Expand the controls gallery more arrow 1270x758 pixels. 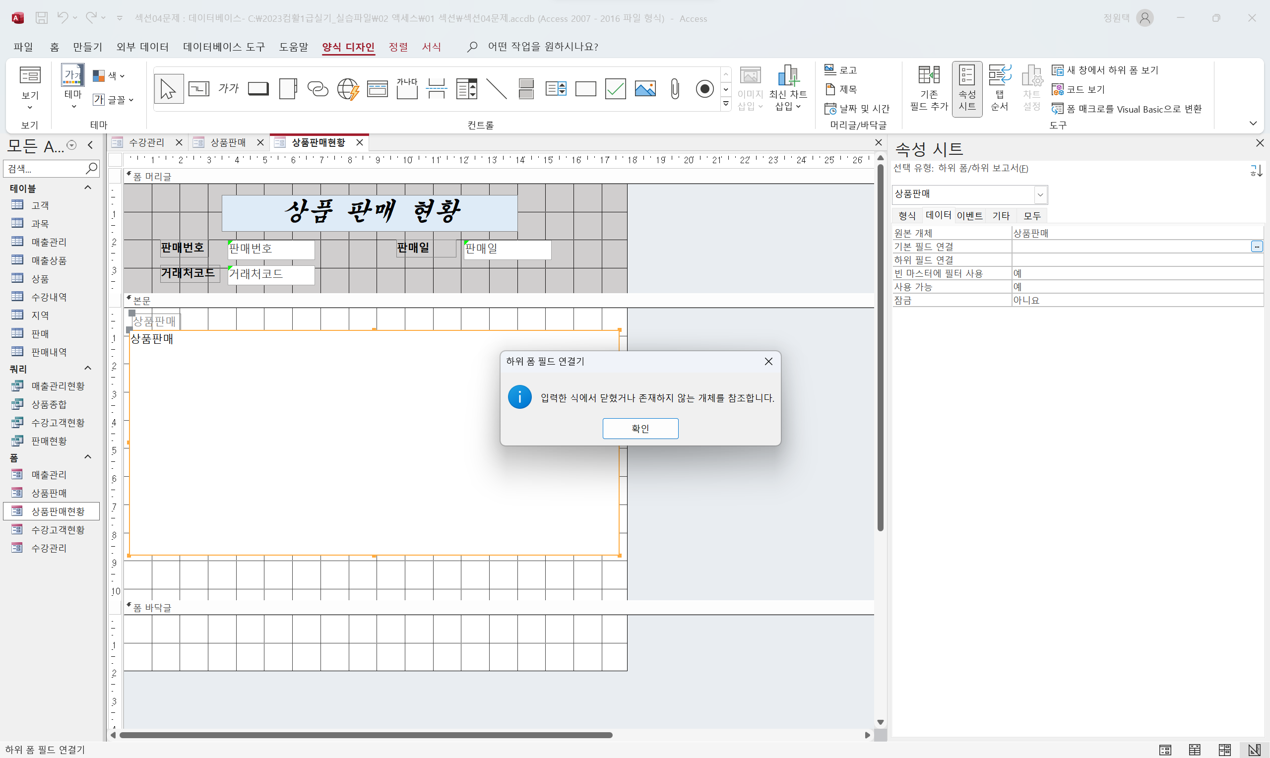tap(726, 104)
